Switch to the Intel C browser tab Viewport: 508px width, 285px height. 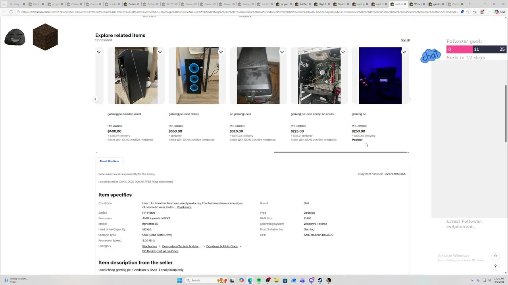coord(265,4)
